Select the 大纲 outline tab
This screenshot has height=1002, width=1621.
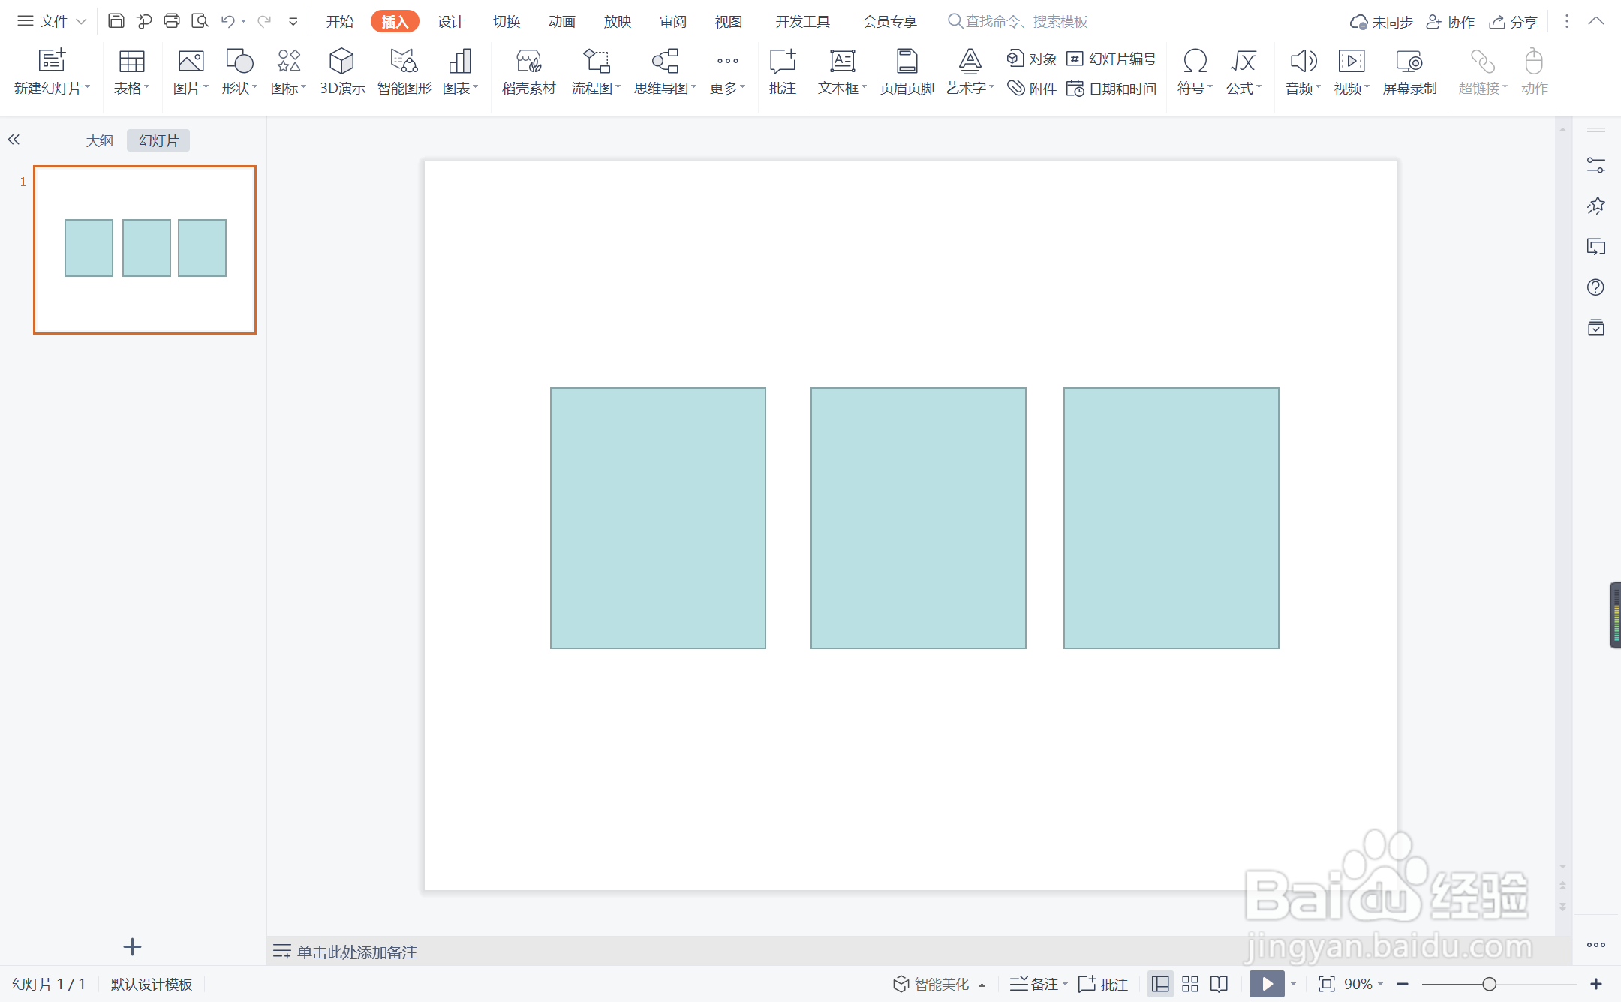(x=99, y=140)
